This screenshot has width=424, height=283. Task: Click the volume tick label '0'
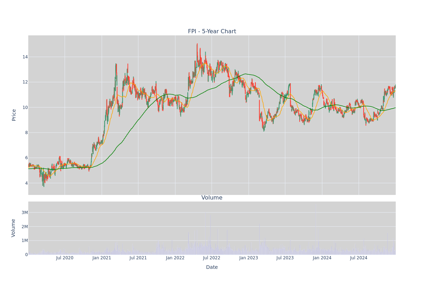tap(26, 255)
